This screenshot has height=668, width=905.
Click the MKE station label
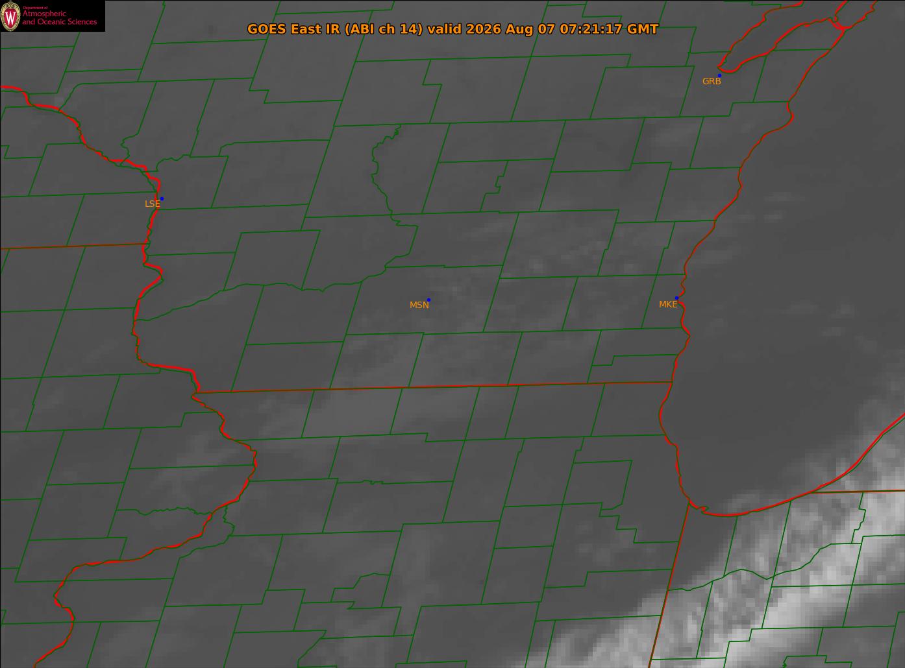[x=668, y=304]
